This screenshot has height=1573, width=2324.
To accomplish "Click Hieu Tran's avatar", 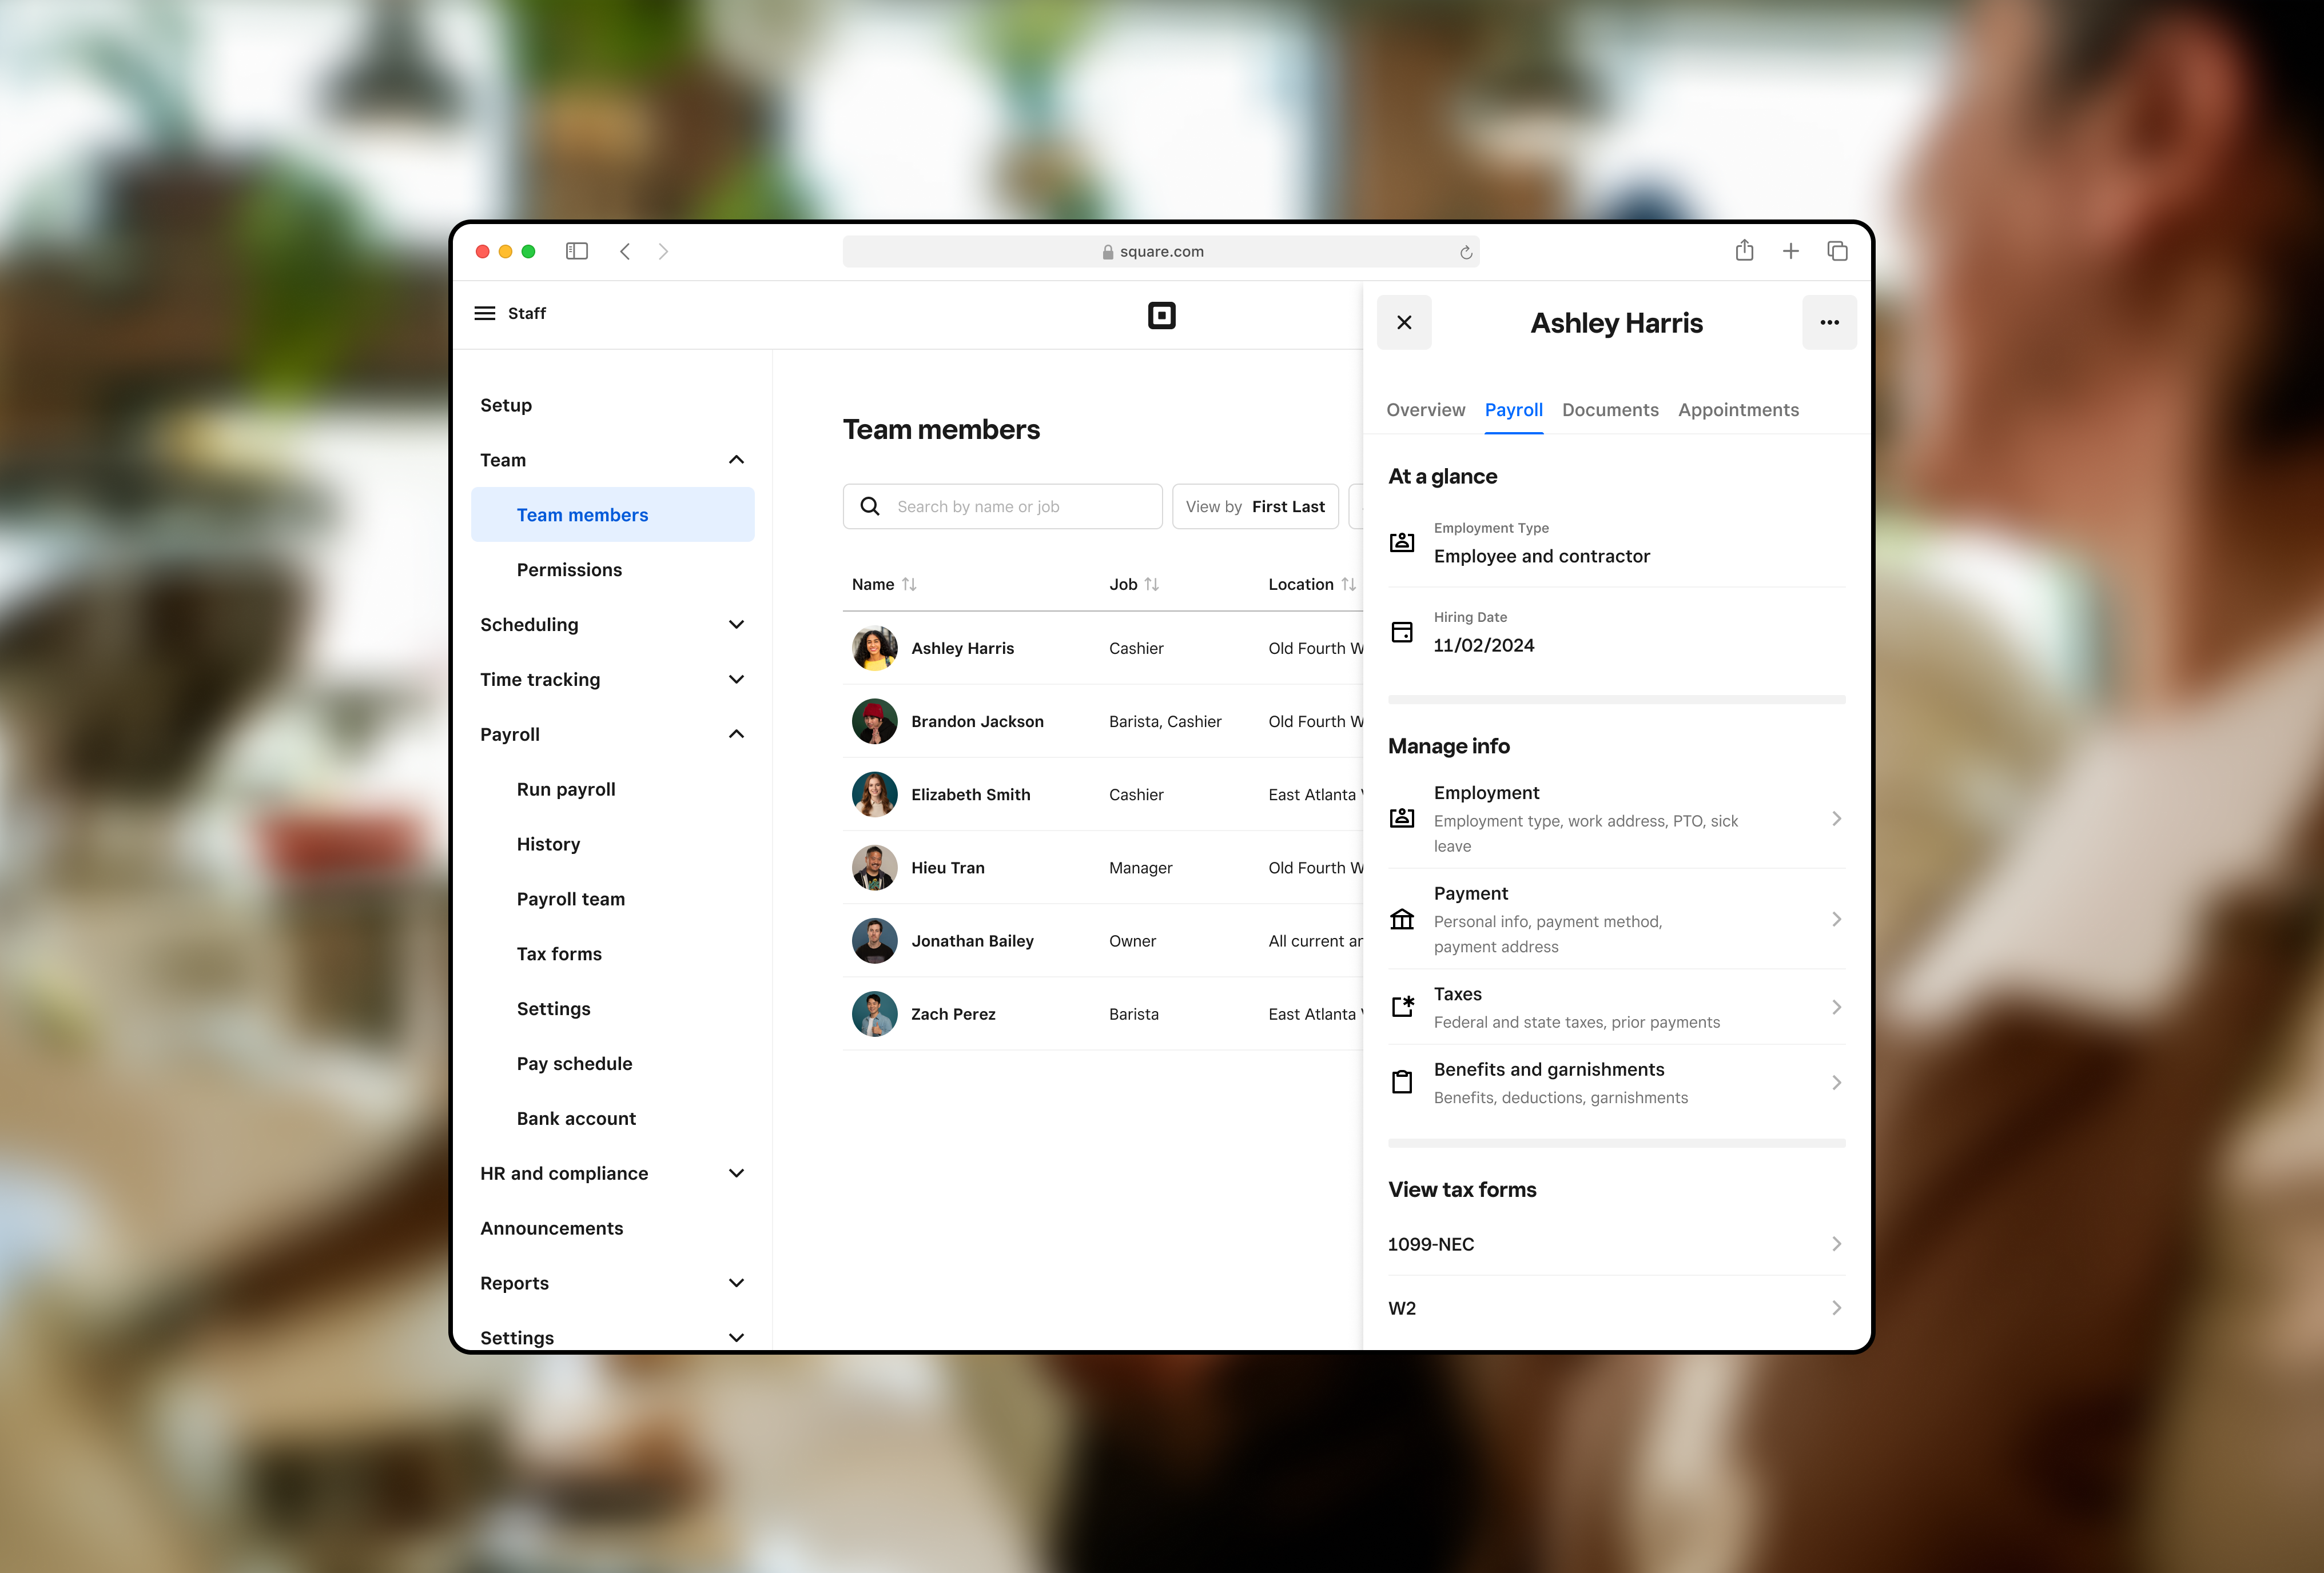I will click(x=874, y=868).
